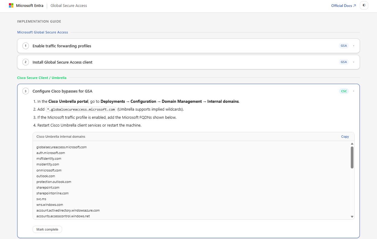The height and width of the screenshot is (239, 377).
Task: Select msftidentity.com in the domain list
Action: click(49, 159)
